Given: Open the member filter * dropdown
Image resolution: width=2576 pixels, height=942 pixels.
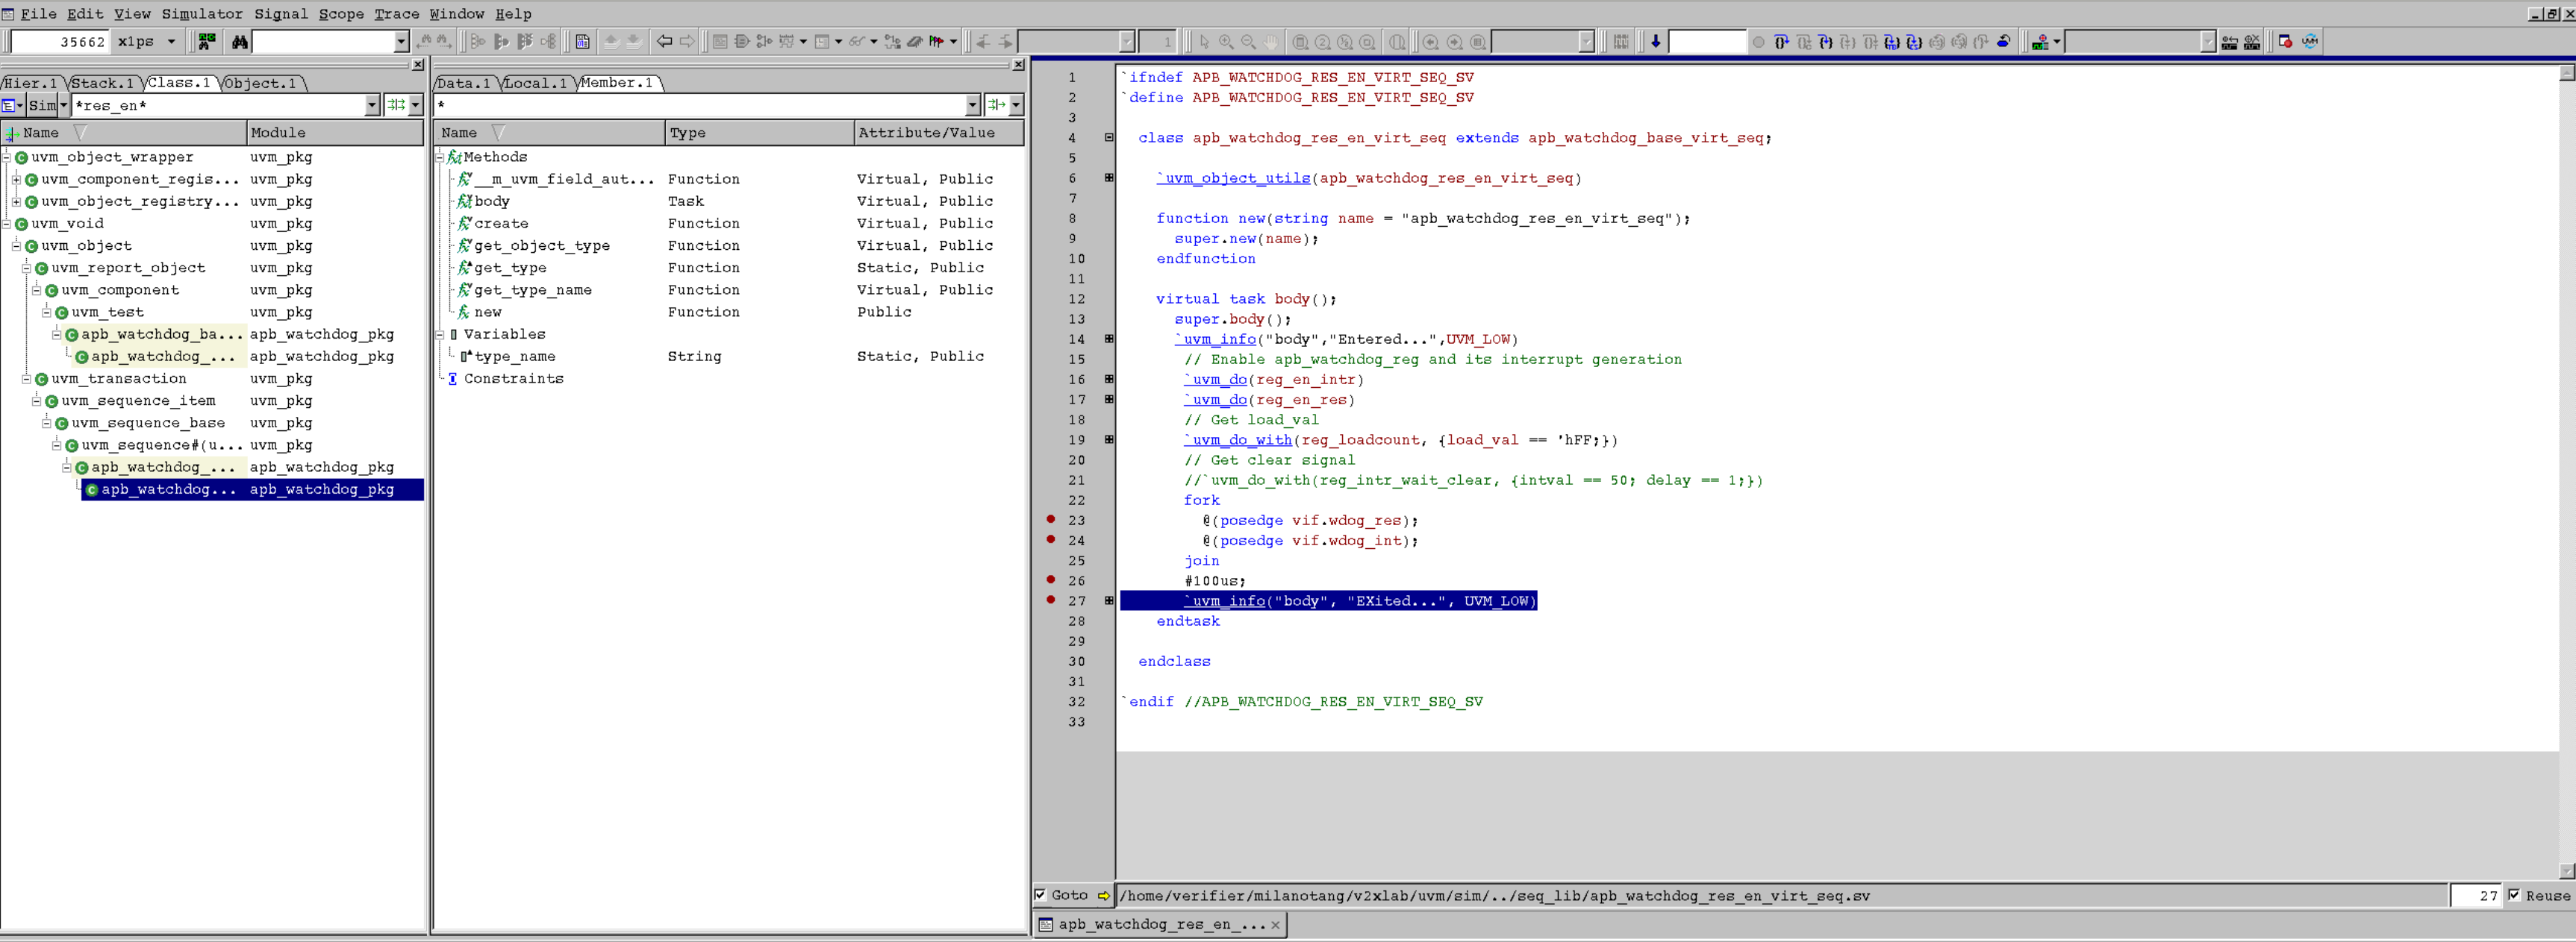Looking at the screenshot, I should tap(972, 105).
